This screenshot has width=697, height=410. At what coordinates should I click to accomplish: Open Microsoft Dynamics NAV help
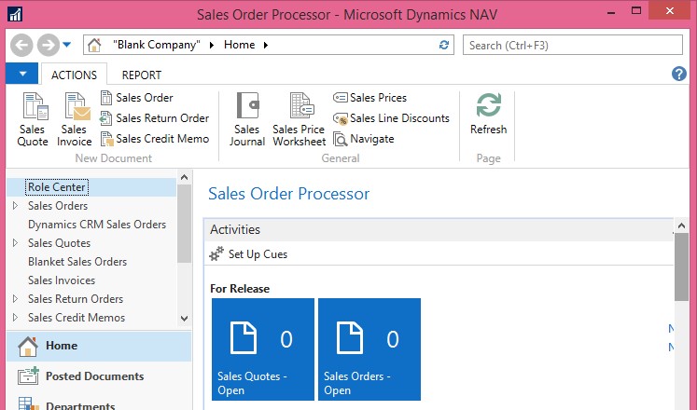pyautogui.click(x=679, y=74)
